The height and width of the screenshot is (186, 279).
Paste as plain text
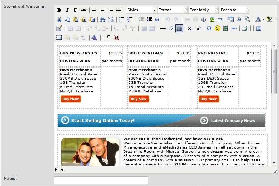click(84, 19)
